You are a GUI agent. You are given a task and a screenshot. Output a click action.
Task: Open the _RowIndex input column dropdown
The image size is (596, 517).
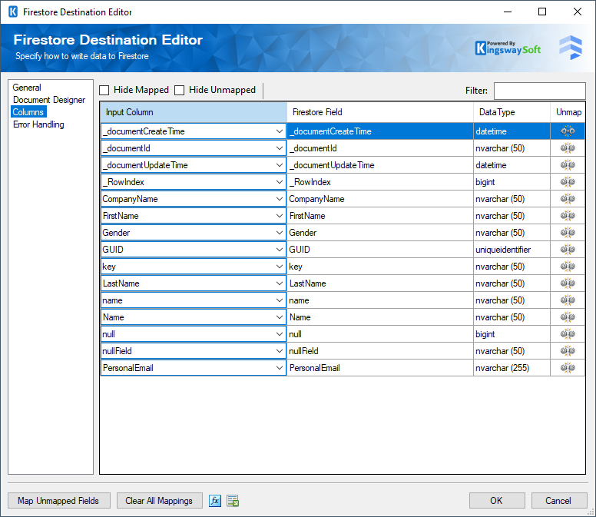click(280, 182)
